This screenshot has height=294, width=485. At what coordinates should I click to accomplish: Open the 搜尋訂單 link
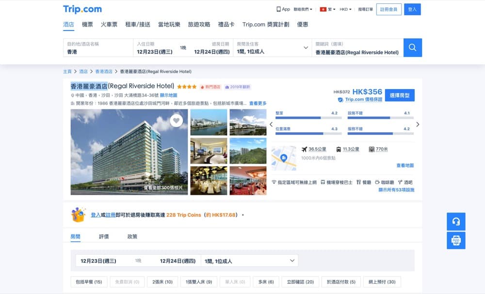[366, 9]
